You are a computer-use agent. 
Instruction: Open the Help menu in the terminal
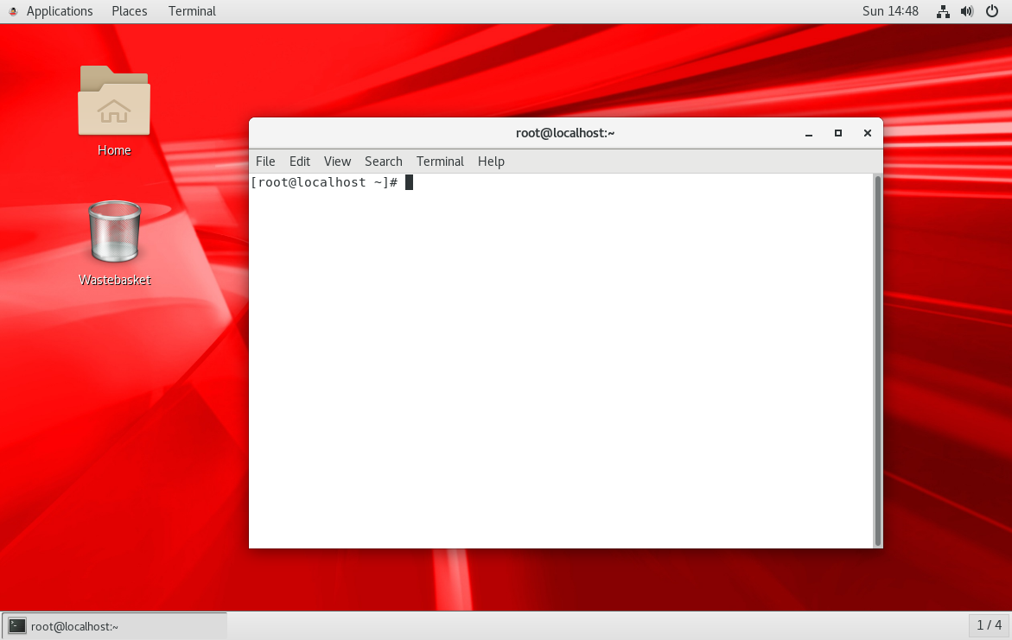click(x=491, y=162)
